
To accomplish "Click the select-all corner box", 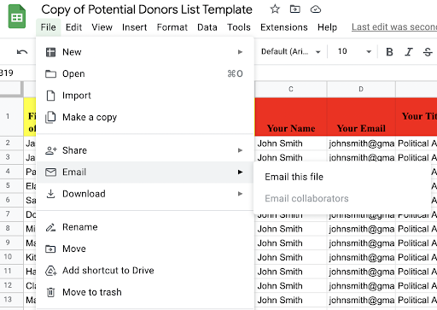I will [x=12, y=89].
